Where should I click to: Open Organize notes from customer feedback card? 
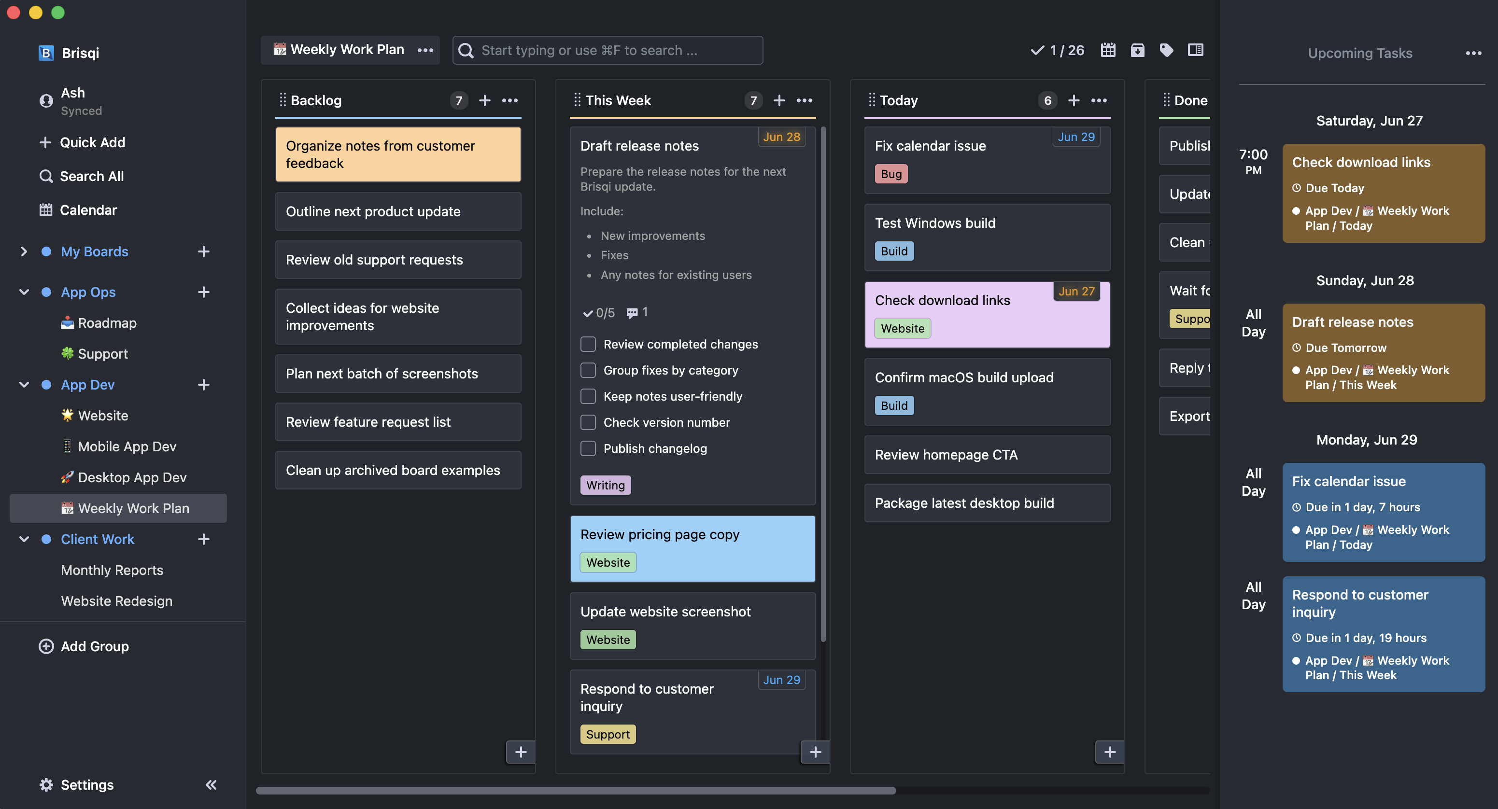[398, 154]
